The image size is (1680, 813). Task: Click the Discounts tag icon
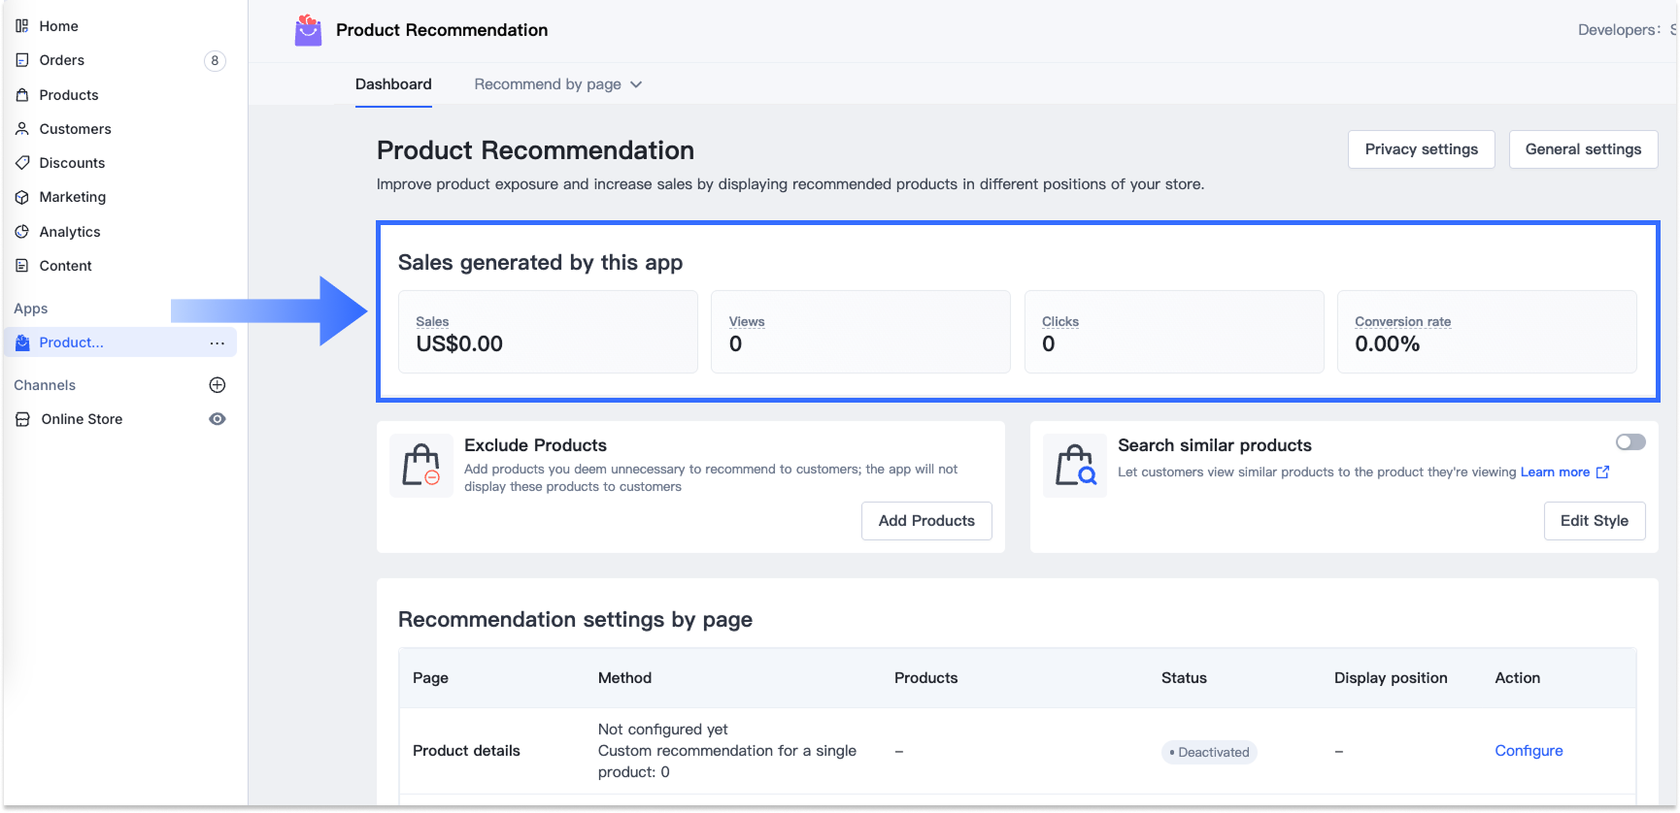coord(22,163)
